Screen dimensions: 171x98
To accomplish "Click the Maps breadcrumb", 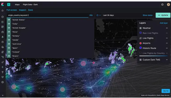I will (x=17, y=4).
